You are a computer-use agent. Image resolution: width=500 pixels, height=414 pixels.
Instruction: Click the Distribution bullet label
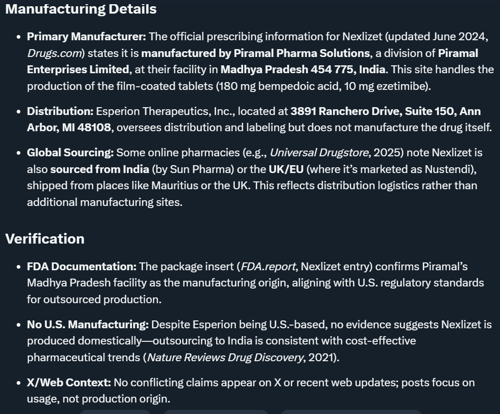(x=60, y=111)
